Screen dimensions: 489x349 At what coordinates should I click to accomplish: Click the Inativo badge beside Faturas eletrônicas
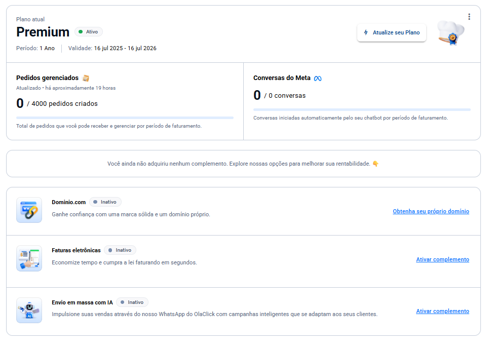[x=120, y=250]
